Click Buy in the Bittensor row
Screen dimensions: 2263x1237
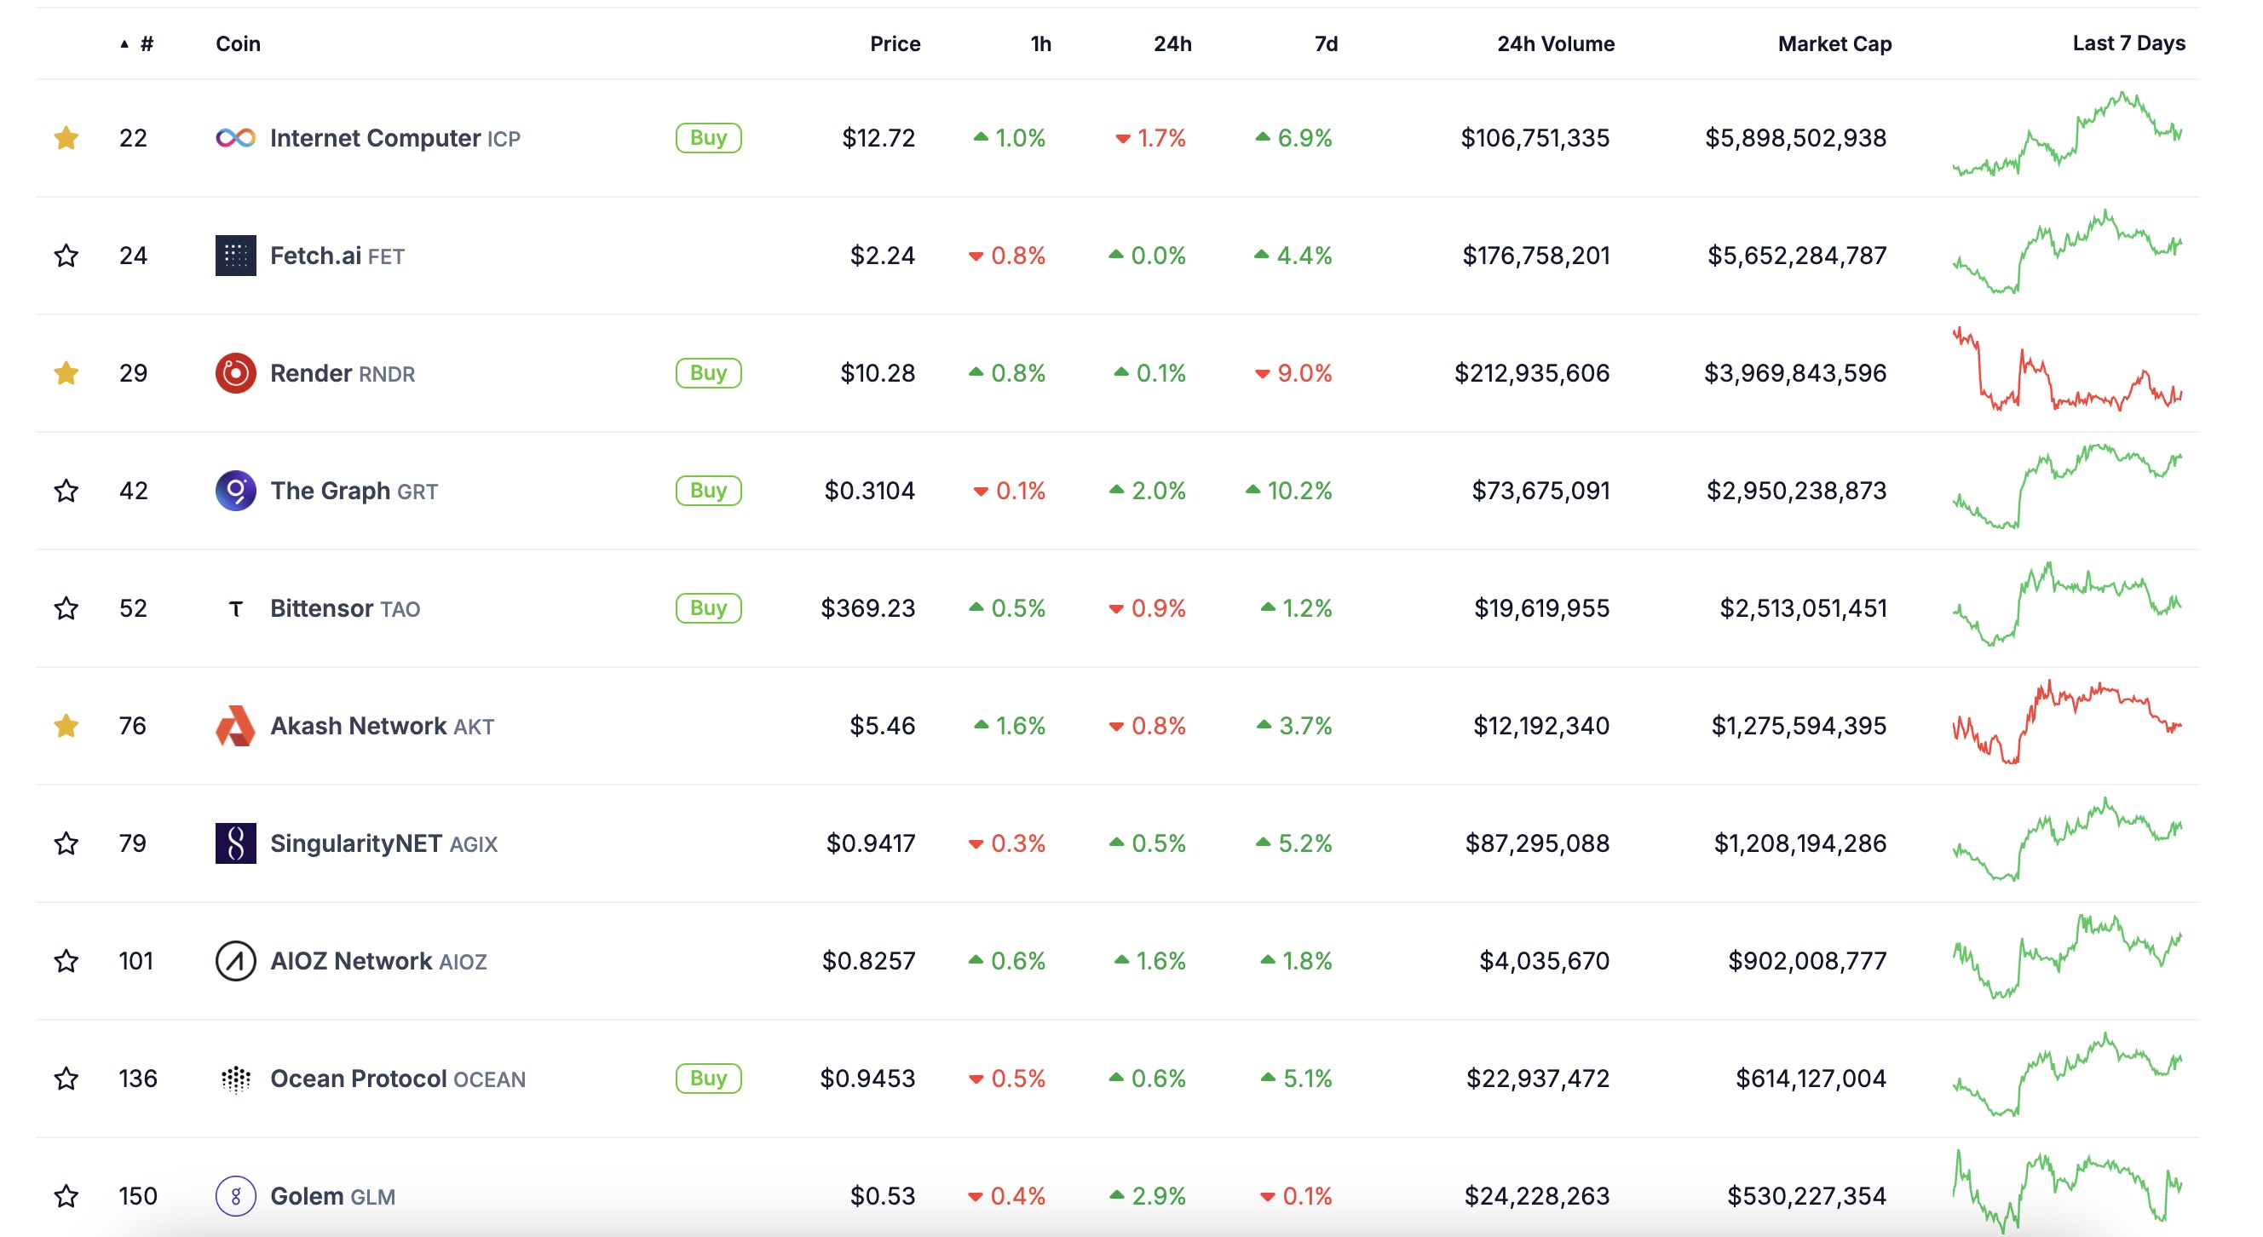coord(708,608)
